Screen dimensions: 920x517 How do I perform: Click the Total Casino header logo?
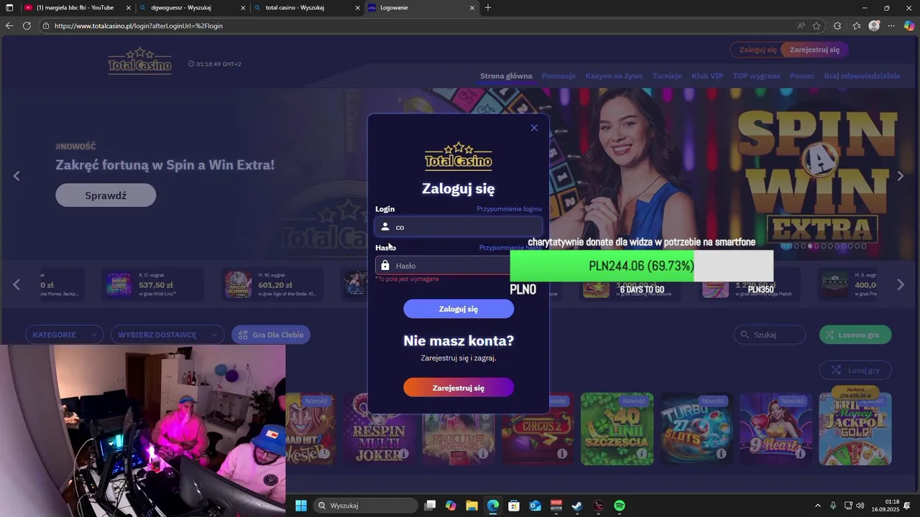pyautogui.click(x=139, y=61)
